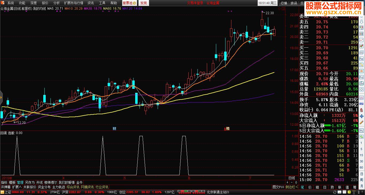Open the 系统 menu
This screenshot has width=365, height=195.
[x=11, y=3]
